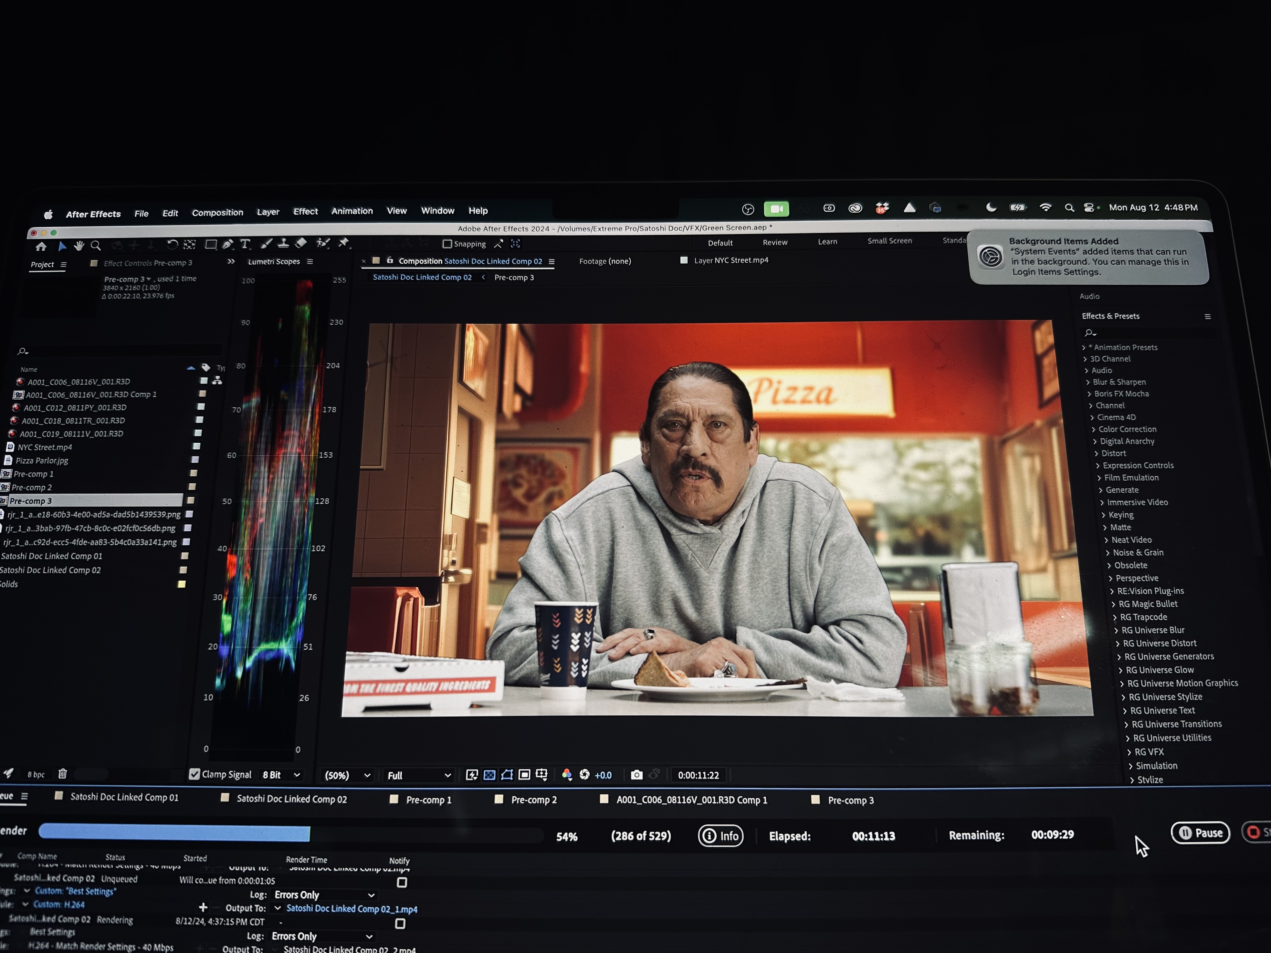Select the Eraser tool
Screen dimensions: 1271x953
[301, 244]
